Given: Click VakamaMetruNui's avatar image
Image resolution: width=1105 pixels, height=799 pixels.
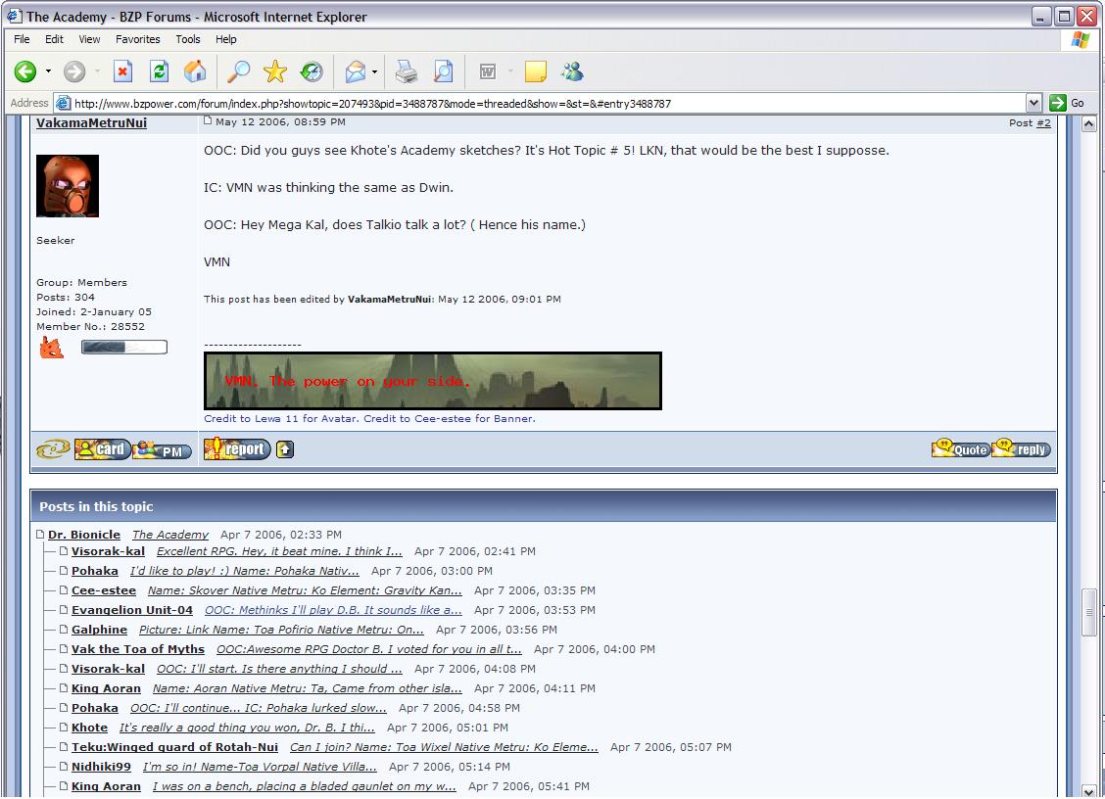Looking at the screenshot, I should point(68,186).
